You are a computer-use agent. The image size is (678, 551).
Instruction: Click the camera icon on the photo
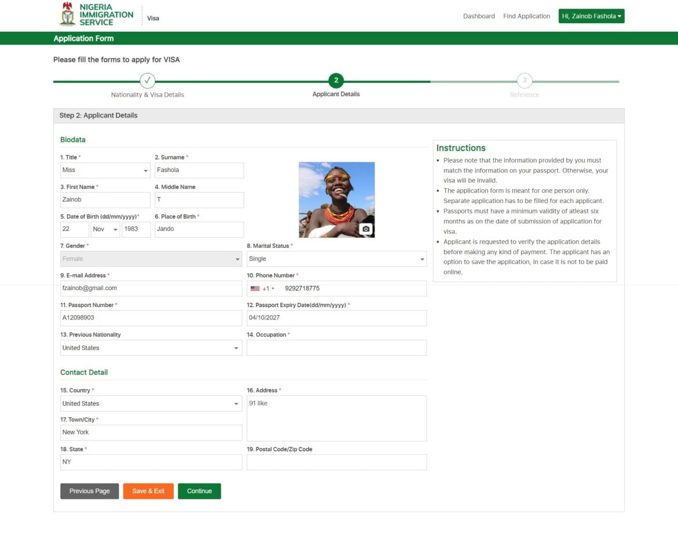tap(366, 229)
